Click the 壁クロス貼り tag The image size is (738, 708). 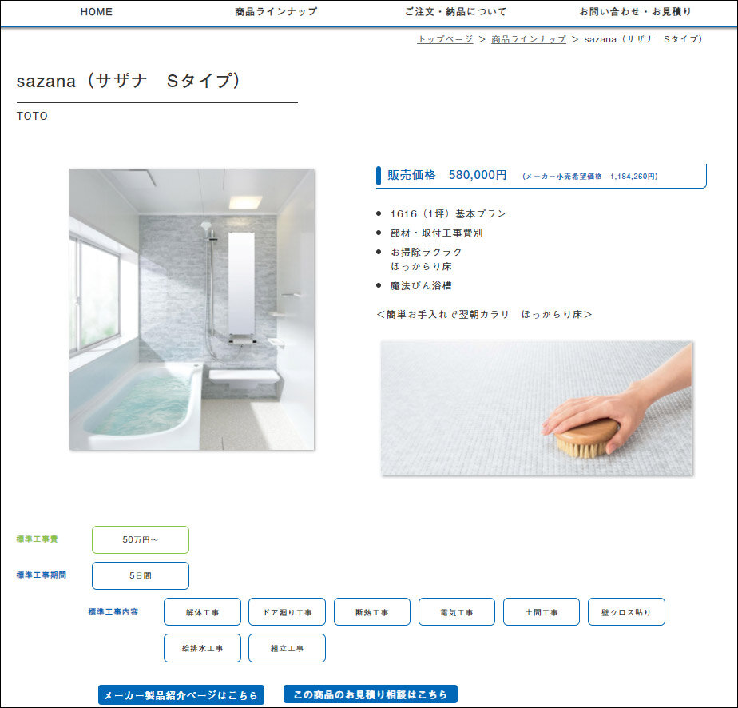point(626,612)
